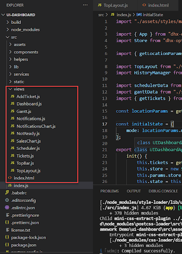The height and width of the screenshot is (254, 182).
Task: Click the JS icon of Gantt.js
Action: [12, 111]
